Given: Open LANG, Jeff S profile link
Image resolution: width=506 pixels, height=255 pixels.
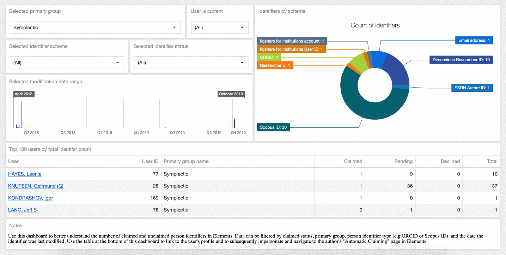Looking at the screenshot, I should point(22,210).
